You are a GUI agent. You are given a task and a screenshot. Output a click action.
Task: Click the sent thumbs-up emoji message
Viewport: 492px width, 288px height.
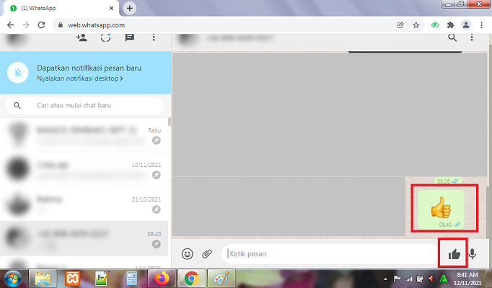(x=441, y=209)
